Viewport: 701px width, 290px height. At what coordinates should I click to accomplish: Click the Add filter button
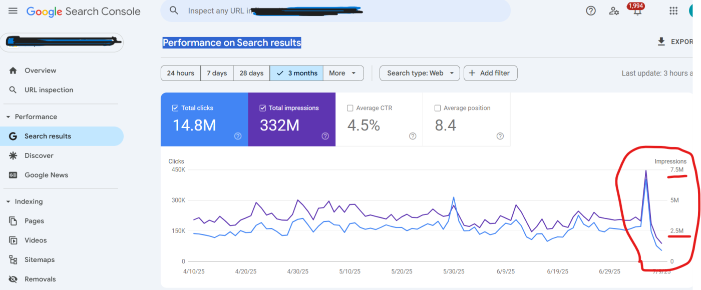pyautogui.click(x=490, y=73)
